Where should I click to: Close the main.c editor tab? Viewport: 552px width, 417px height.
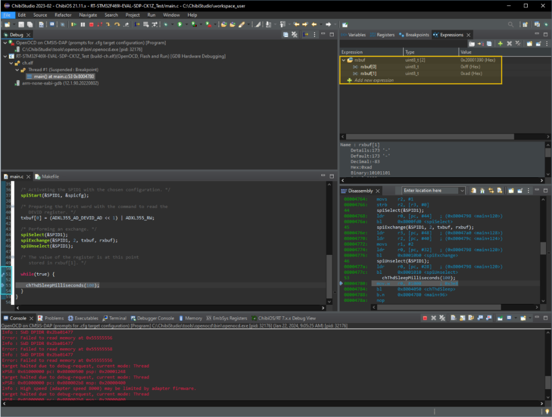click(x=29, y=177)
